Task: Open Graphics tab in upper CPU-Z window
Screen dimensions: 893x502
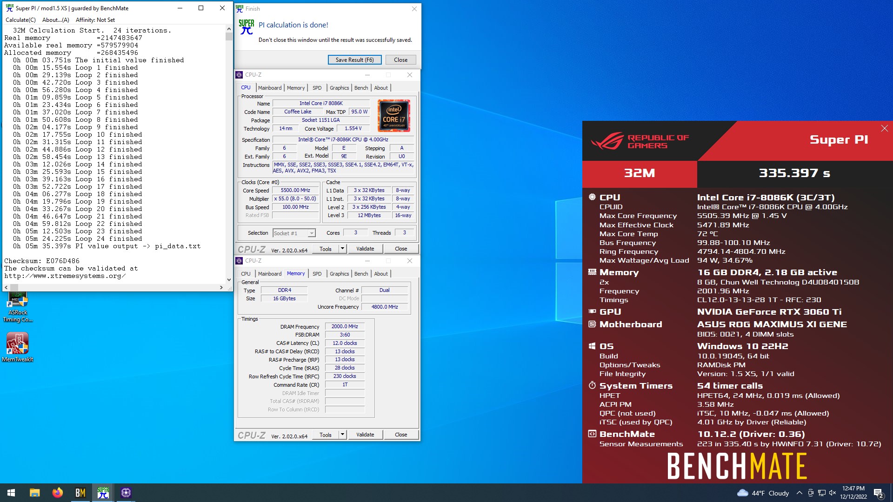Action: coord(340,88)
